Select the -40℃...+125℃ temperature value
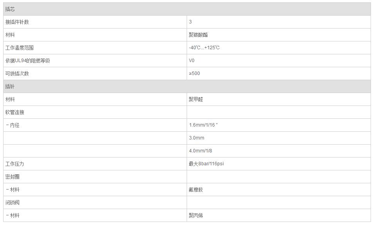The image size is (378, 229). click(x=204, y=48)
